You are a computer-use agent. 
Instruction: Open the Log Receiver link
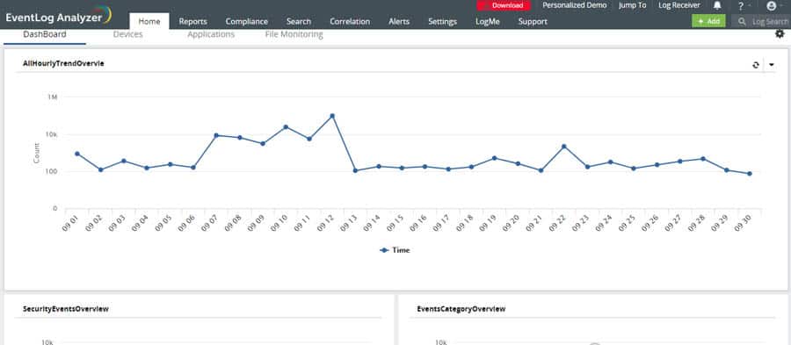[x=679, y=5]
